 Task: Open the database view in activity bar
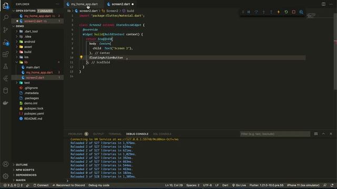coord(6,91)
